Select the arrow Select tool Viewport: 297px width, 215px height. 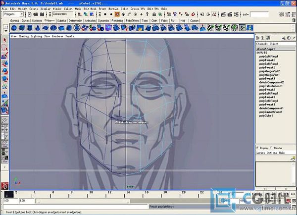(x=5, y=40)
